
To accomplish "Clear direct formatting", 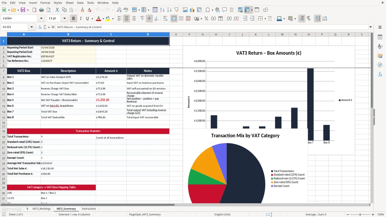I will tap(89, 10).
